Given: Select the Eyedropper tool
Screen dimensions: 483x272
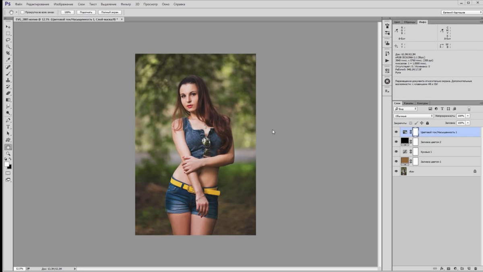Looking at the screenshot, I should point(8,60).
